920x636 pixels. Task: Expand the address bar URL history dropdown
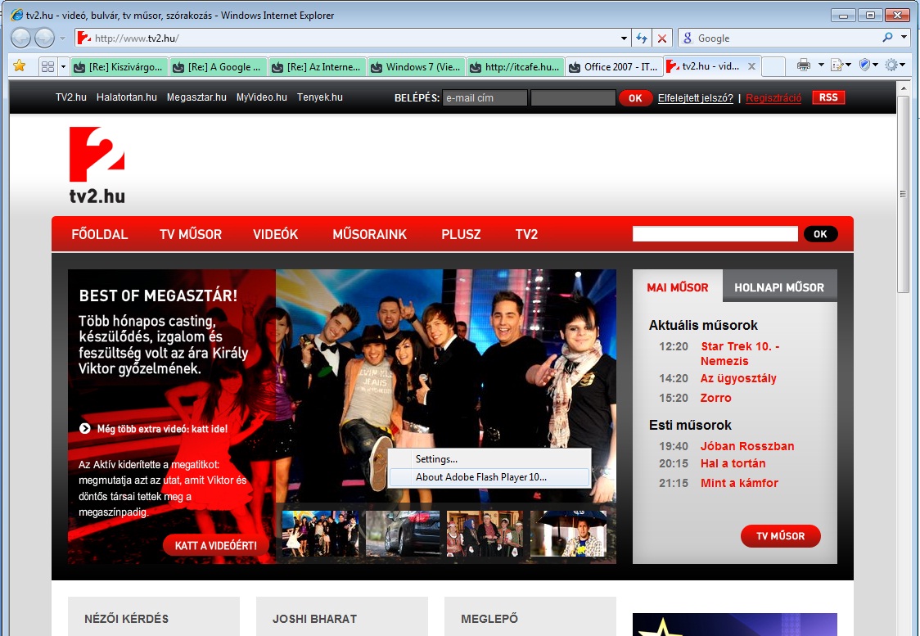[624, 38]
